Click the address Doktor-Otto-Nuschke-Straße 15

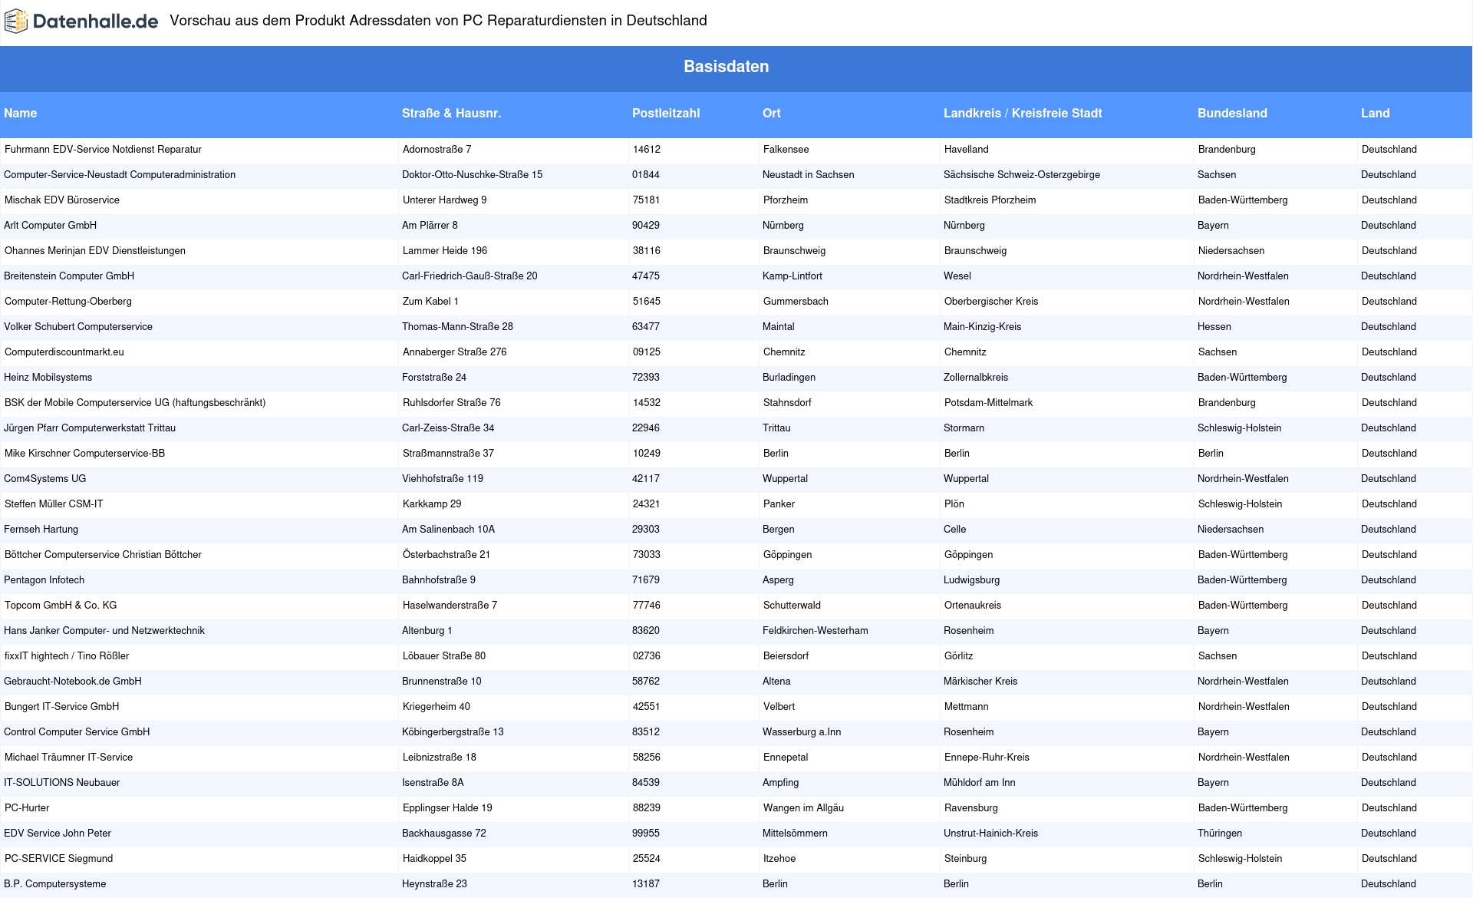click(473, 175)
